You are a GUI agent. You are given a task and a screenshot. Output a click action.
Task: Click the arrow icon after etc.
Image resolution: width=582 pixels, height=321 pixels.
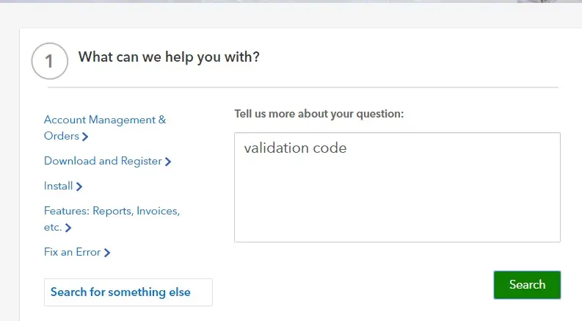click(68, 228)
